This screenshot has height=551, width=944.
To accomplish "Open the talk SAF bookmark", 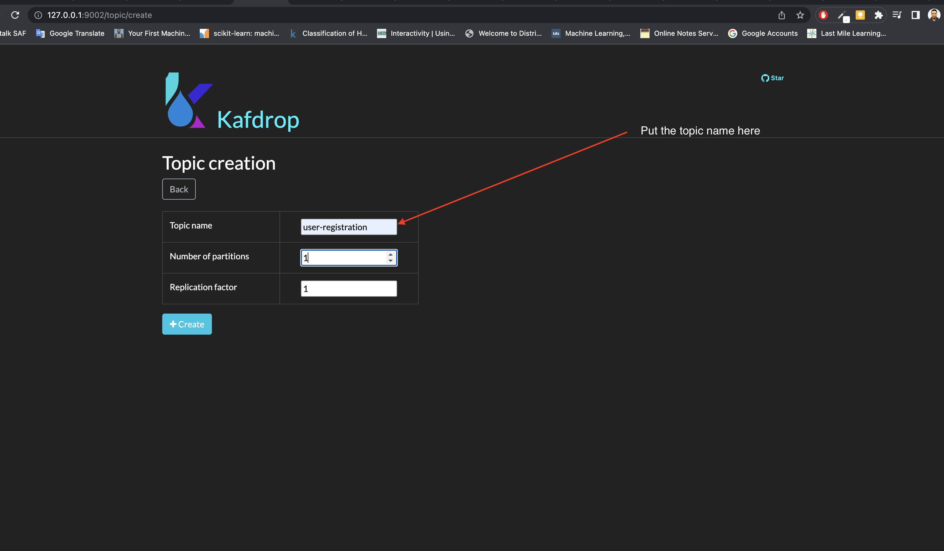I will click(x=13, y=33).
